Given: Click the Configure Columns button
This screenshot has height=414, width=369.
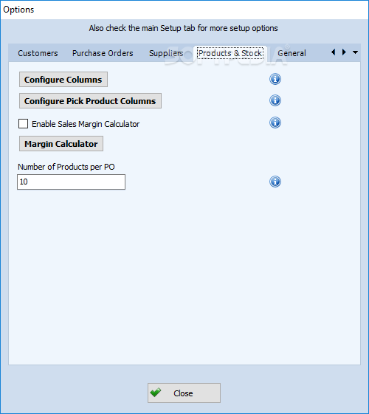Looking at the screenshot, I should pyautogui.click(x=63, y=80).
